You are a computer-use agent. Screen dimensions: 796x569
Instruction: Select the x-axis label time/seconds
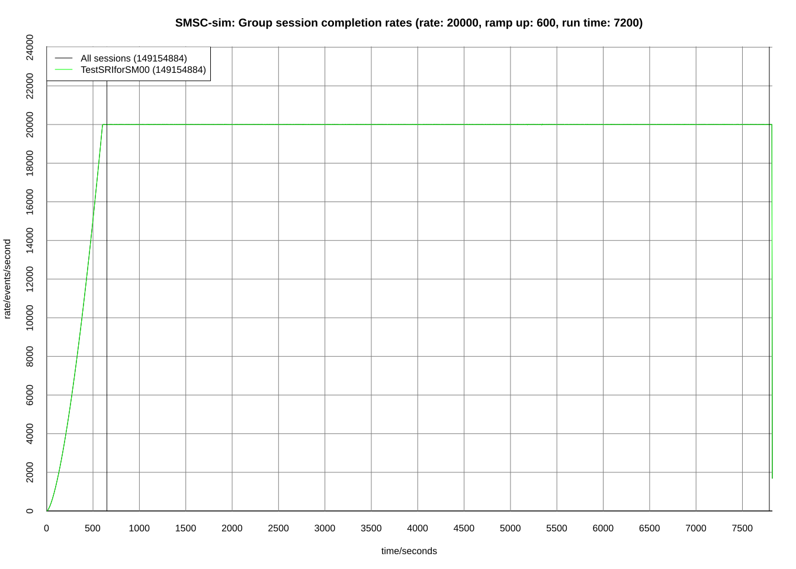pos(408,551)
